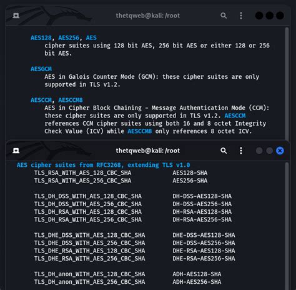Close the upper terminal window

pos(280,16)
